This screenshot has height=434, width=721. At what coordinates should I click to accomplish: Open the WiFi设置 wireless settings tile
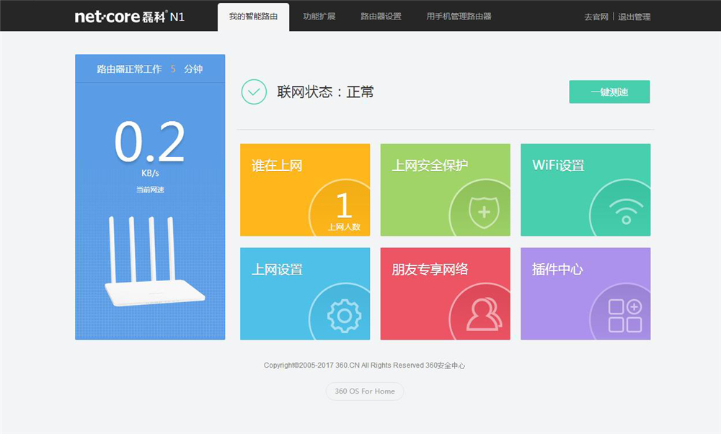[585, 189]
